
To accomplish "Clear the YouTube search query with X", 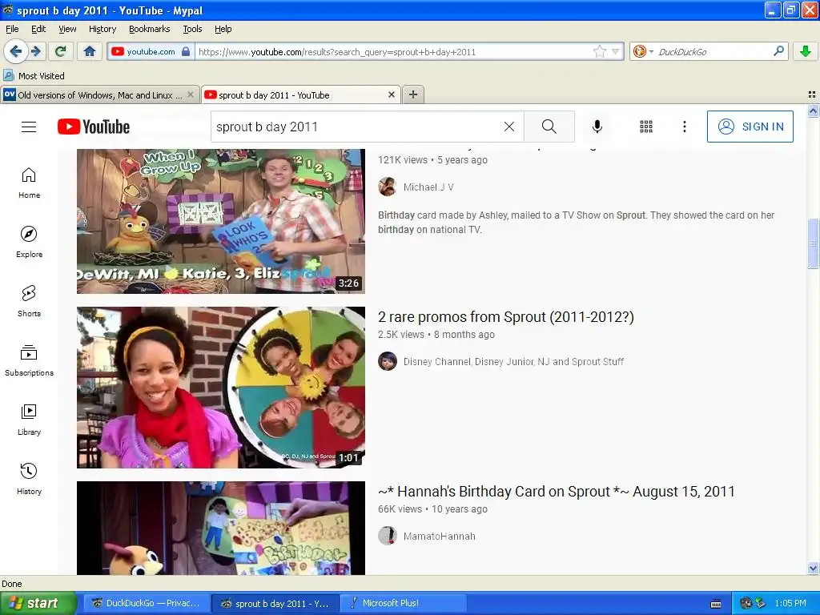I will (x=508, y=127).
